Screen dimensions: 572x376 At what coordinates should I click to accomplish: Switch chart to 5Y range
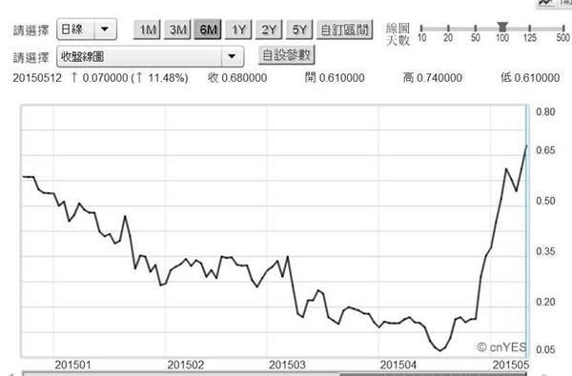[299, 30]
